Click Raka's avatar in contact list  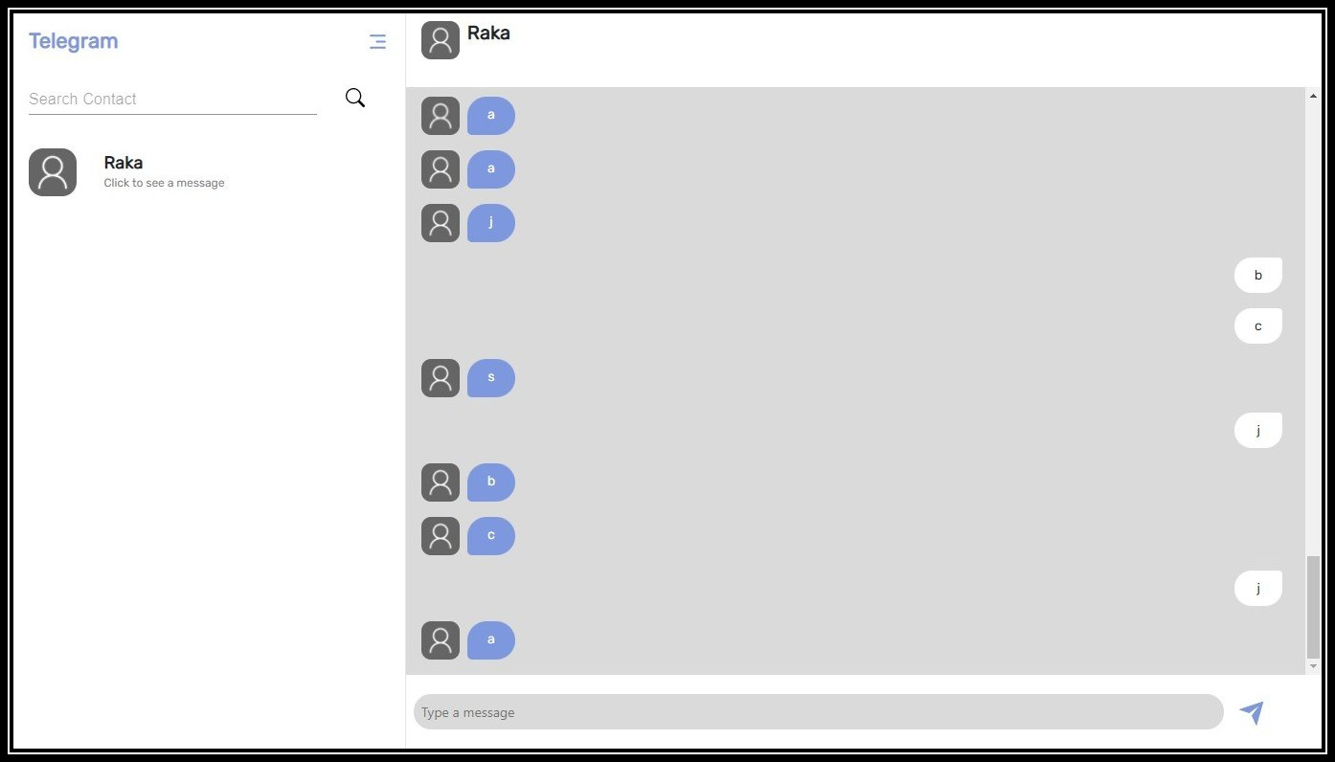(53, 172)
